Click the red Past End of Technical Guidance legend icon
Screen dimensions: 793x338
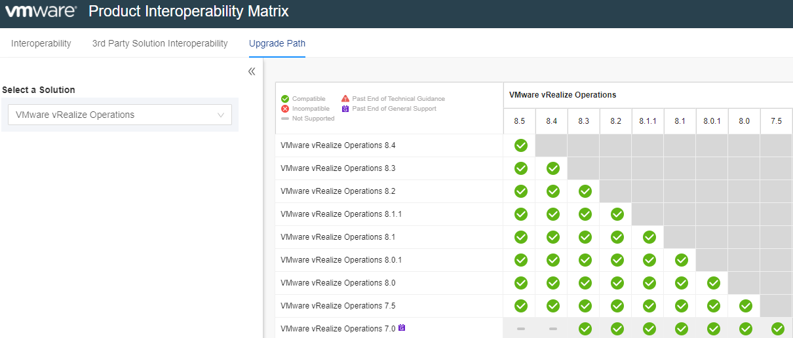click(345, 99)
